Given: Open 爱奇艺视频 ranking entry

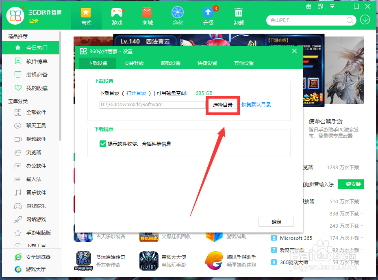Looking at the screenshot, I should (292, 250).
